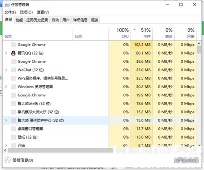Click the icon beside 开始 process
This screenshot has height=170, width=204.
click(14, 145)
